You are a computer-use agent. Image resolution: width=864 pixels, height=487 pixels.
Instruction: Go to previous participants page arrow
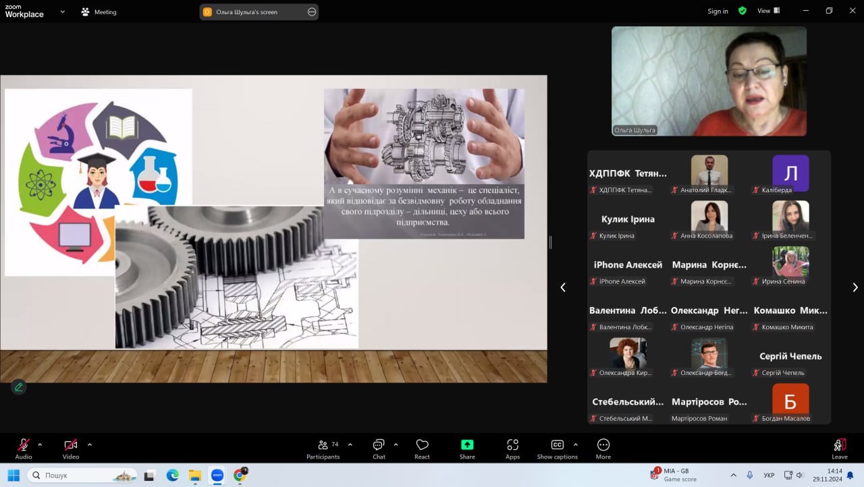563,287
